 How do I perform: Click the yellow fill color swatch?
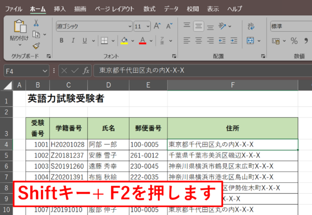124,41
